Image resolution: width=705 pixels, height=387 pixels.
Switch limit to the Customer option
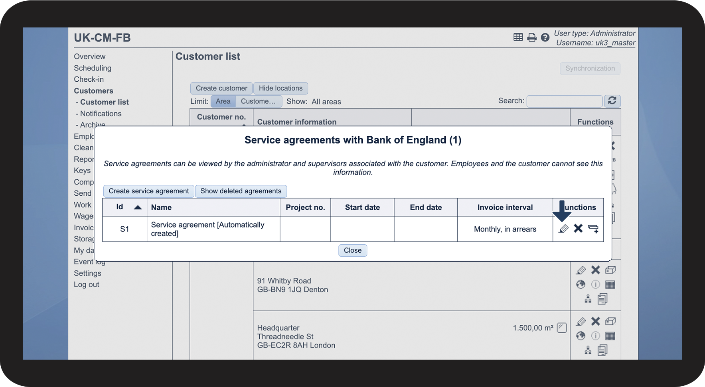(258, 101)
